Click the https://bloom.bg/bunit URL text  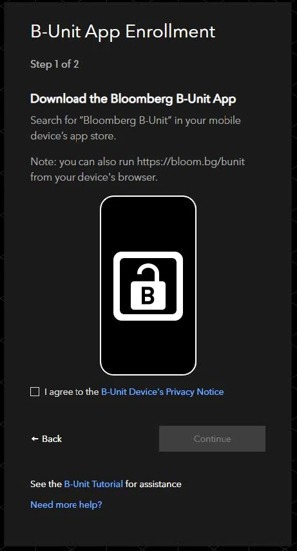point(191,162)
